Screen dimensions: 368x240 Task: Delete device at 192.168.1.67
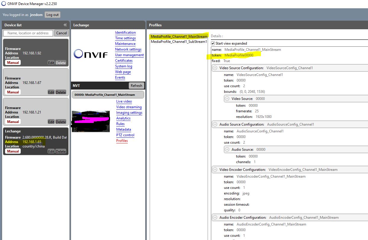(x=61, y=92)
